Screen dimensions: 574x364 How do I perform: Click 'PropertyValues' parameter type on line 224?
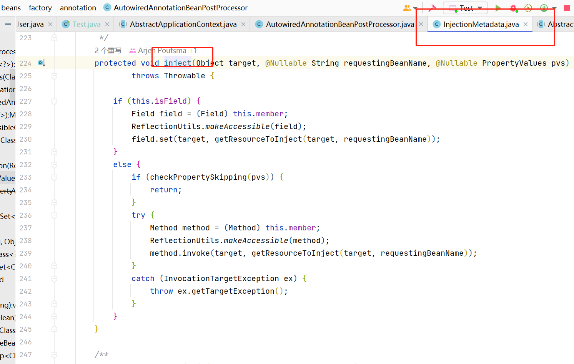(514, 63)
